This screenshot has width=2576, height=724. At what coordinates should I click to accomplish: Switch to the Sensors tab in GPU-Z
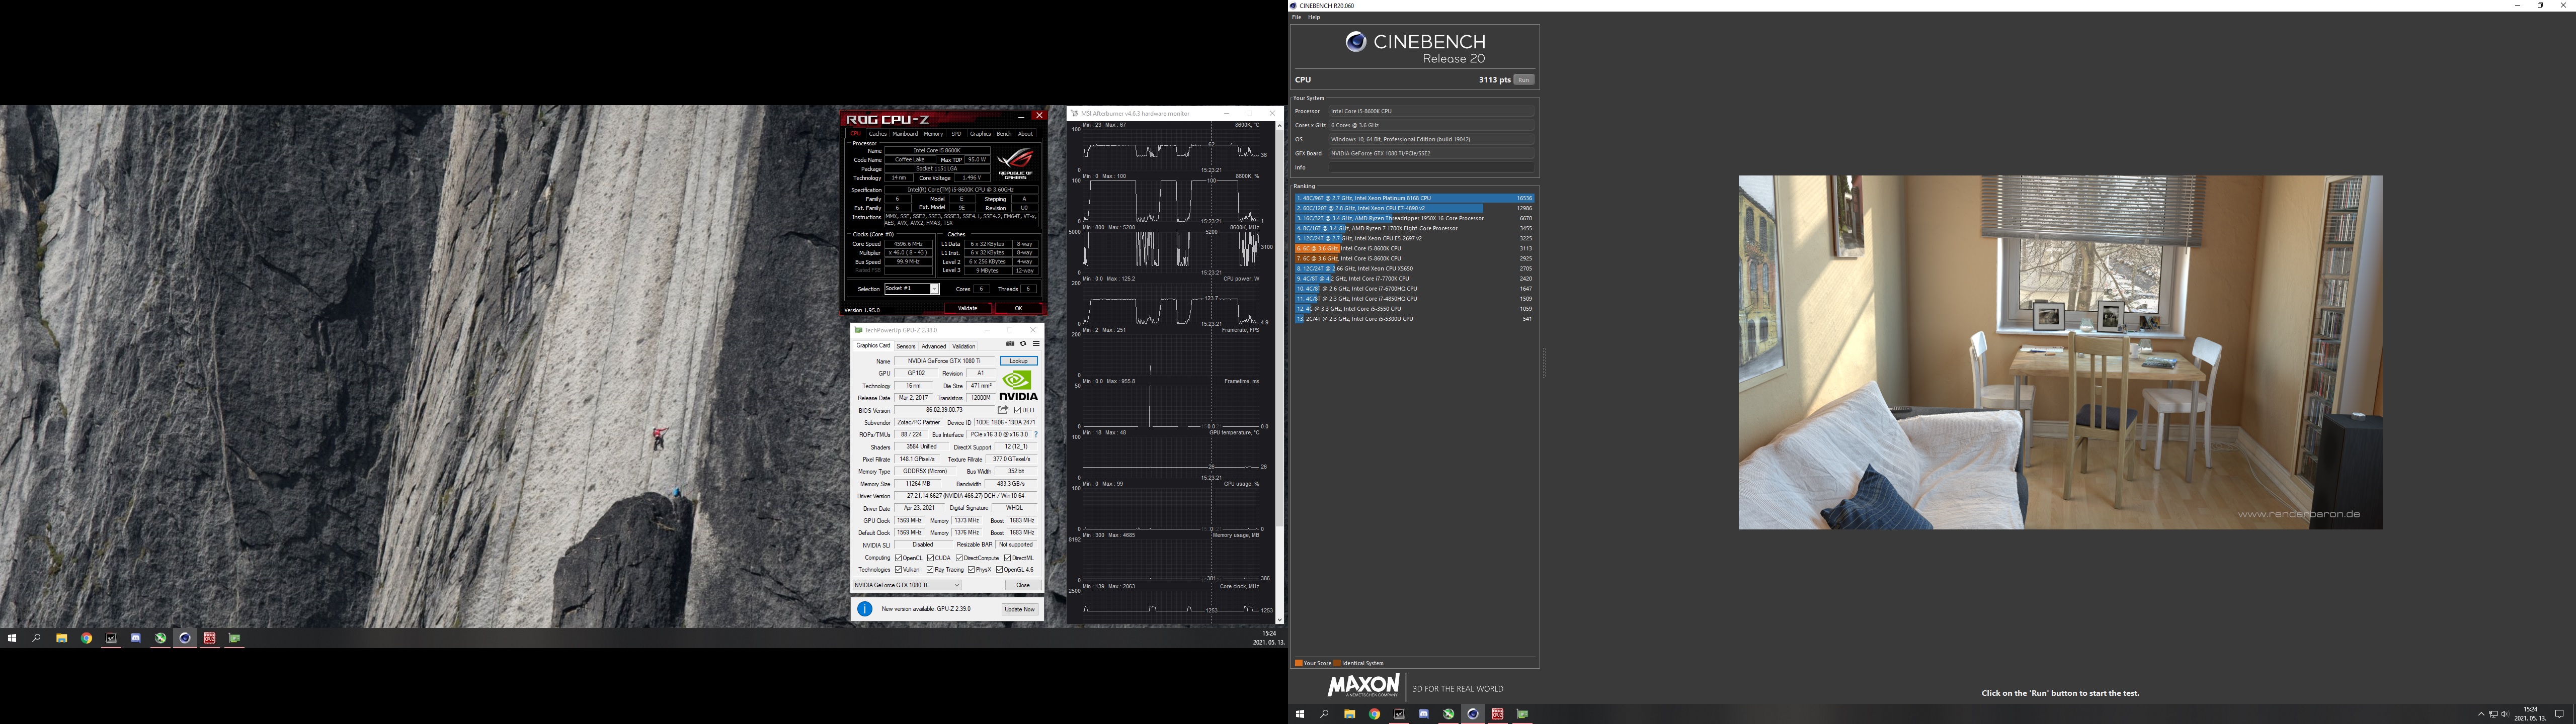[x=906, y=346]
